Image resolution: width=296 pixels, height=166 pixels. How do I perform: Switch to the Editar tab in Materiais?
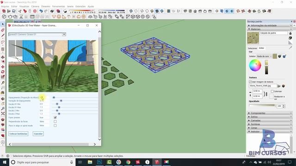pos(261,48)
